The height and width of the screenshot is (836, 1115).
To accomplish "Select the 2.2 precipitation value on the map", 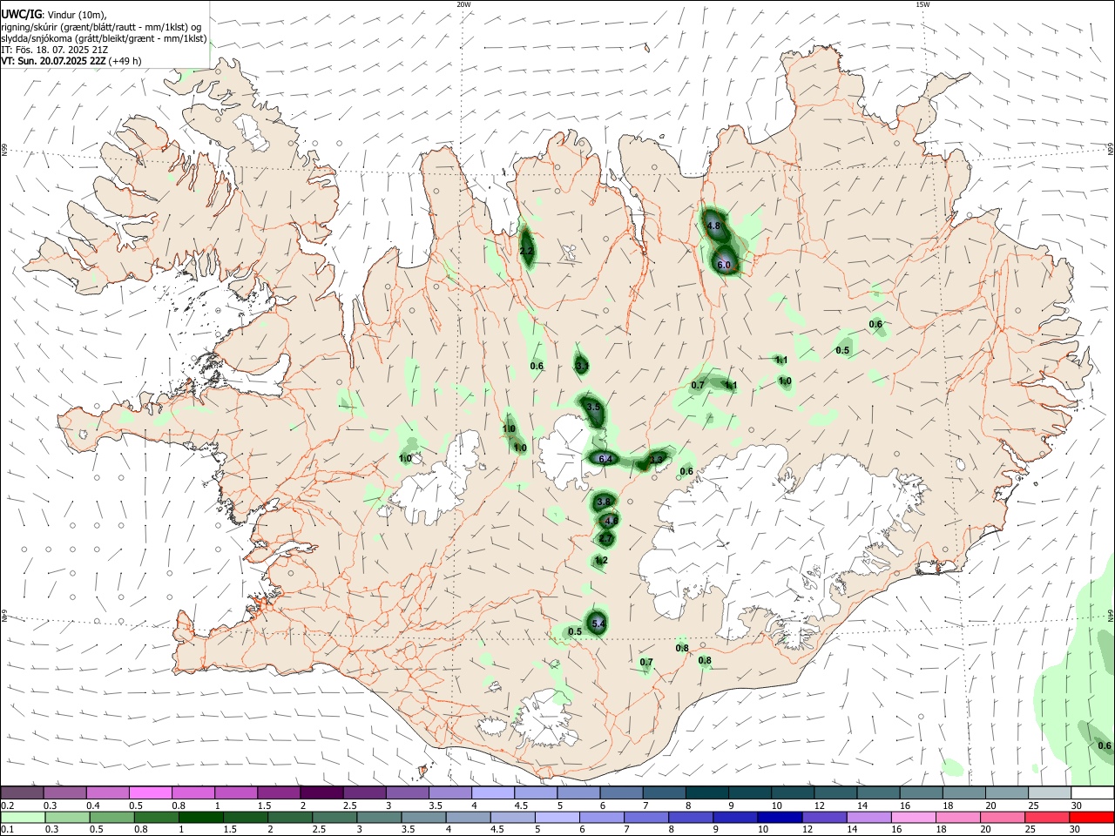I will tap(526, 251).
